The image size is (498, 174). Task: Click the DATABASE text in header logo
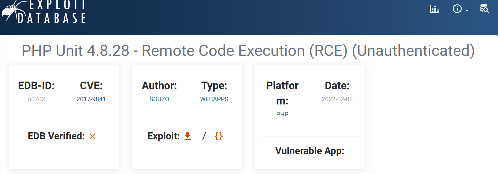click(x=52, y=18)
